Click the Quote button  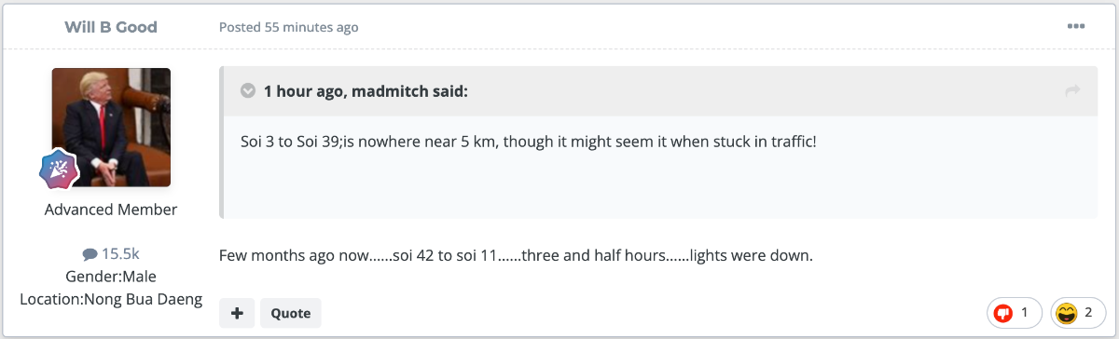tap(291, 314)
